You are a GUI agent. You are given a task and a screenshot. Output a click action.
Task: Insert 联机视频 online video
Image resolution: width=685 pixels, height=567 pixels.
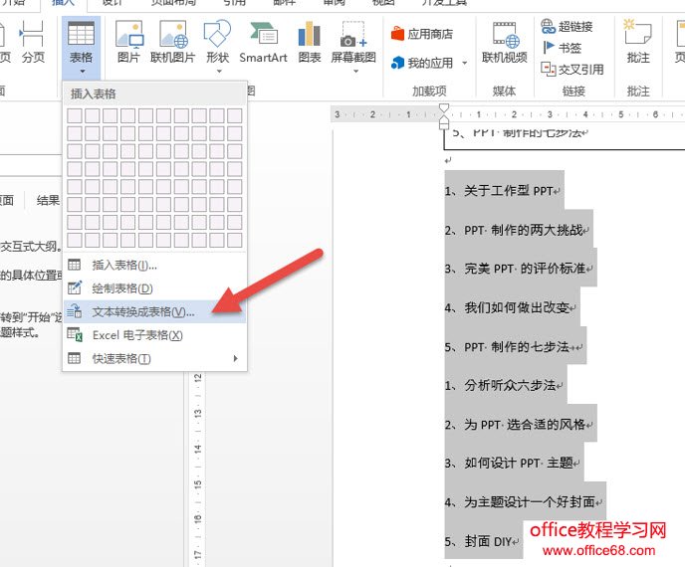[x=505, y=43]
